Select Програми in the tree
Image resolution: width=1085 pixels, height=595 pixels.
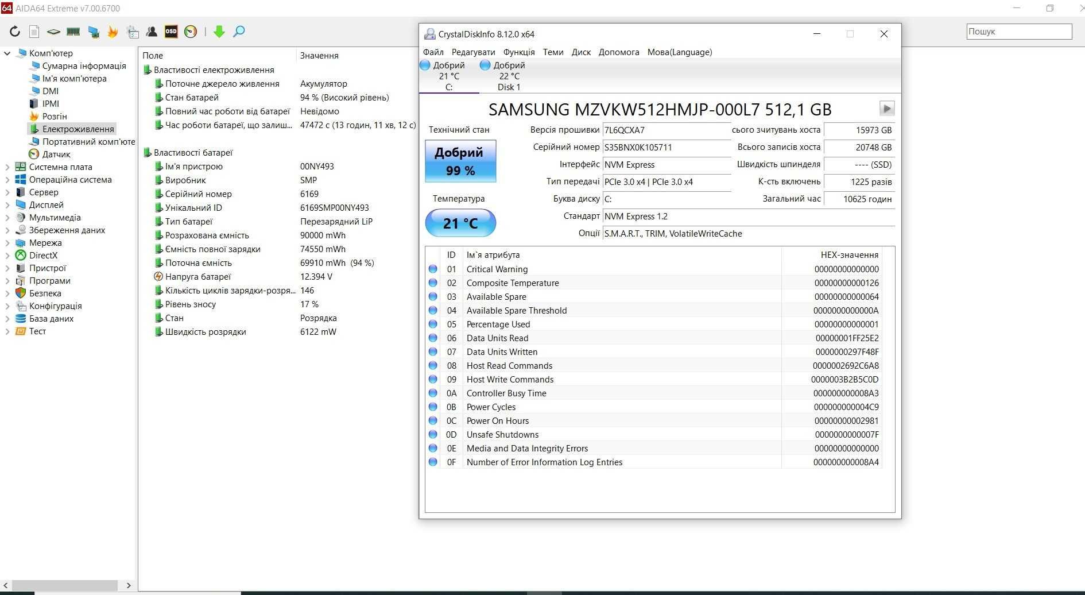pos(50,280)
